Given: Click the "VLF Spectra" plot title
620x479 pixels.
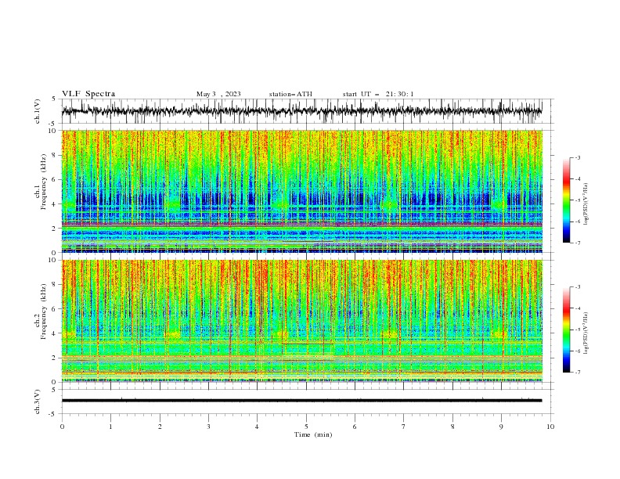Looking at the screenshot, I should click(x=88, y=94).
